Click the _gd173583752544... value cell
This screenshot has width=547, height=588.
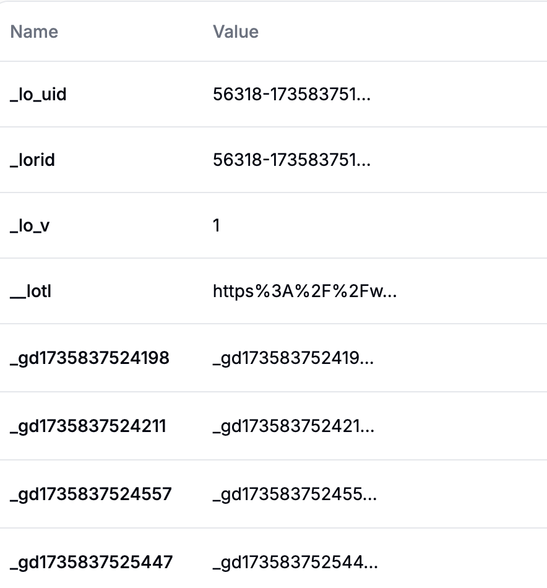click(x=294, y=562)
